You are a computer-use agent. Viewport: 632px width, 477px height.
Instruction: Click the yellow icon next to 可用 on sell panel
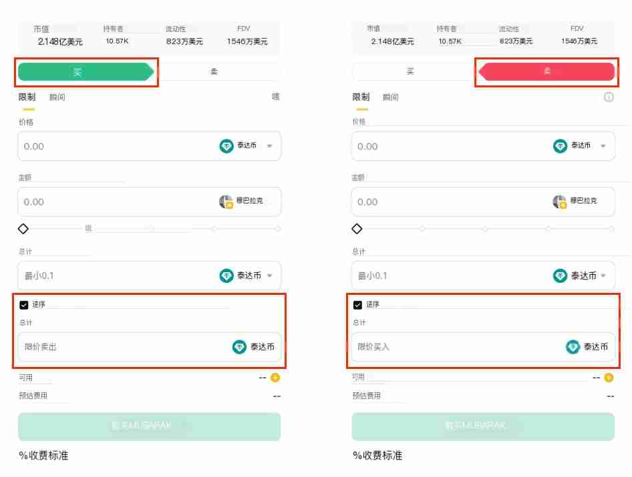pos(608,378)
